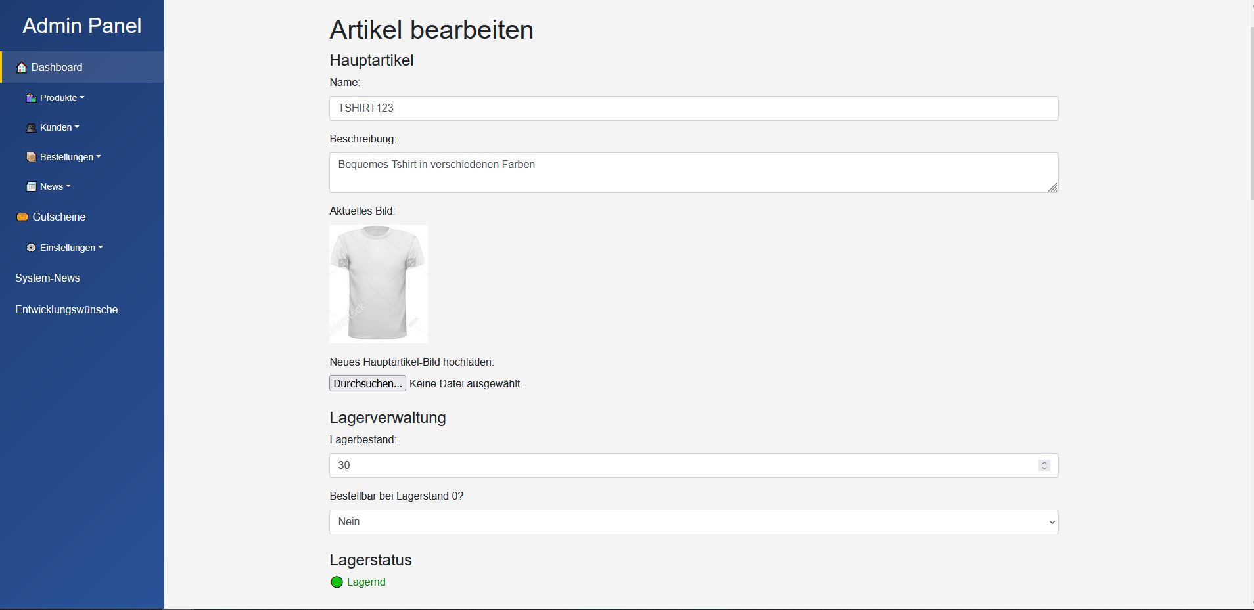Click the Kunden people icon
The width and height of the screenshot is (1254, 610).
(x=31, y=128)
